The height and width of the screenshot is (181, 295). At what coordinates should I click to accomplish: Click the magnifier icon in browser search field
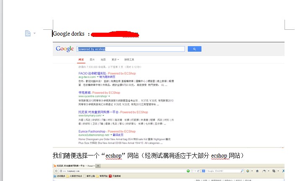tap(242, 171)
